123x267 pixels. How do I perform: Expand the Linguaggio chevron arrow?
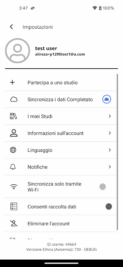point(110,150)
